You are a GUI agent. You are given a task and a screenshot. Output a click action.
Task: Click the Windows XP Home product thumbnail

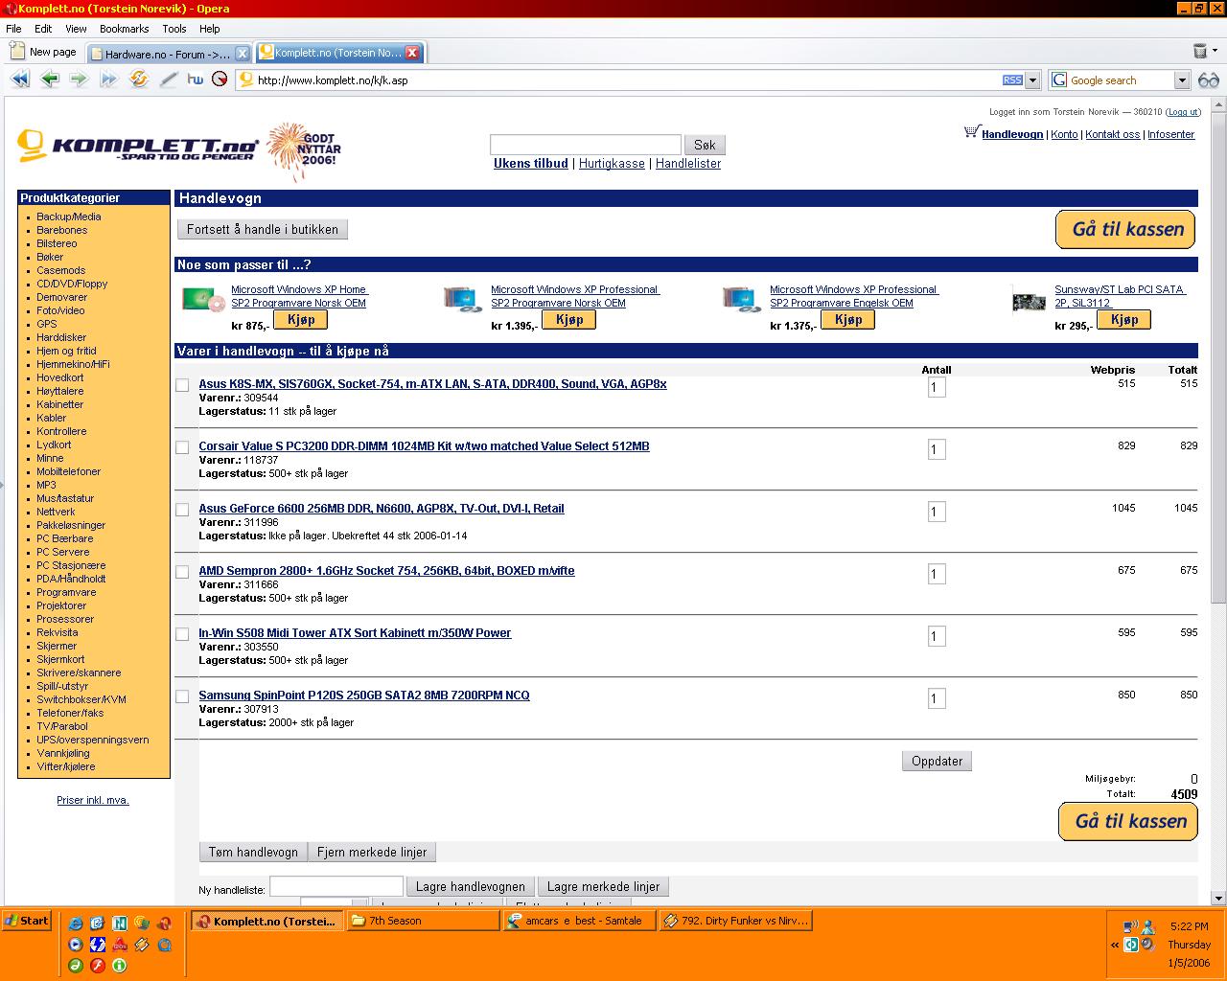coord(203,301)
